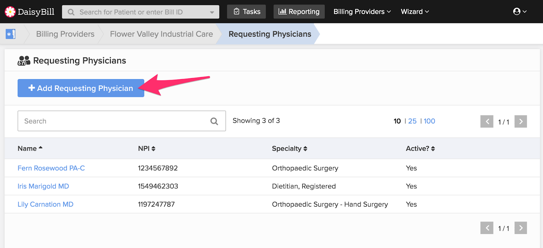Click the bottom next page arrow
The width and height of the screenshot is (543, 248).
(x=521, y=228)
